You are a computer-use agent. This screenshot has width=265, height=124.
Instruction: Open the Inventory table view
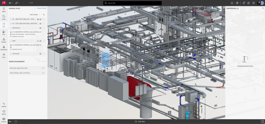[4, 120]
